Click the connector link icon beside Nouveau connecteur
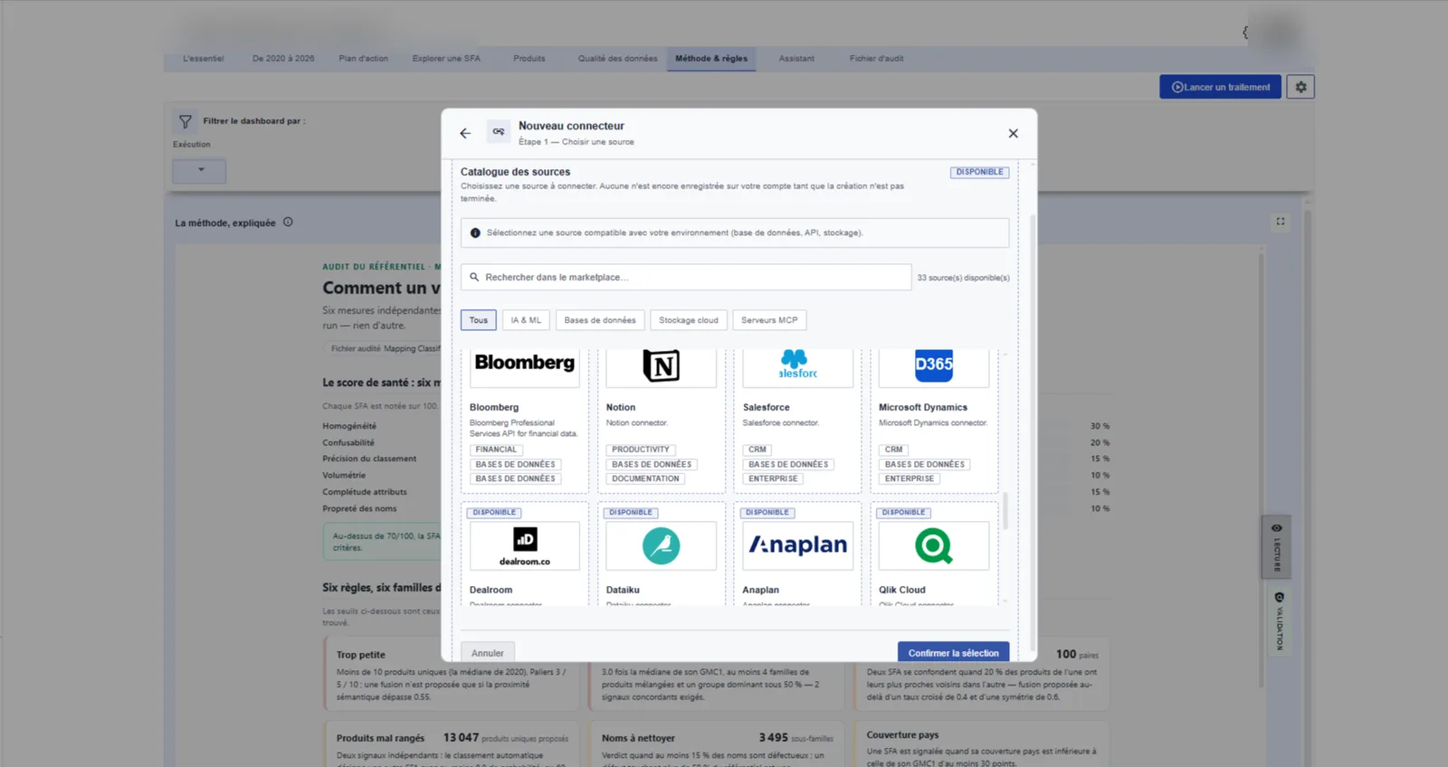The height and width of the screenshot is (767, 1448). coord(499,132)
